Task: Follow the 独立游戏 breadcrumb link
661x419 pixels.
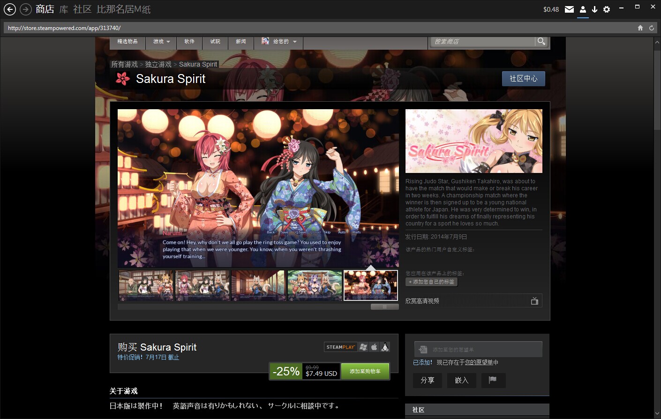Action: point(158,64)
